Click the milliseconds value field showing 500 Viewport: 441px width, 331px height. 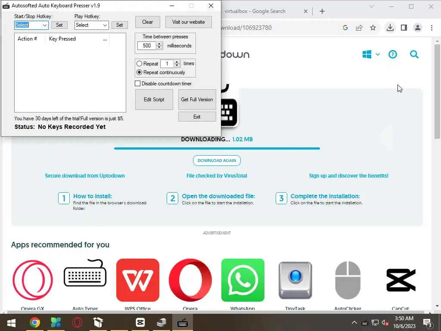click(x=146, y=46)
